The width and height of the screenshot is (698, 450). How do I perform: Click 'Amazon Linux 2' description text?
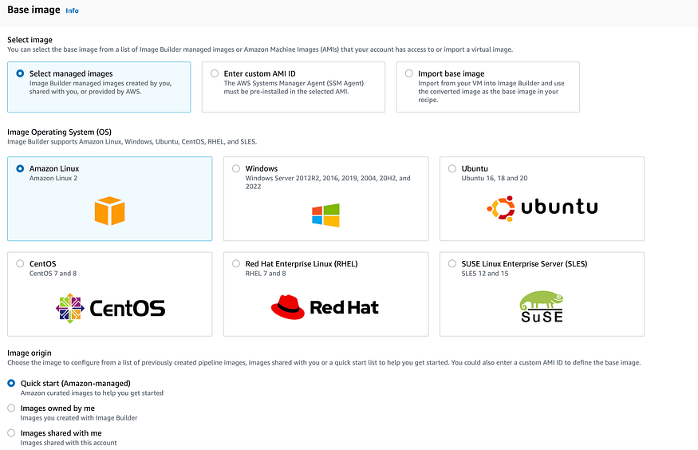coord(53,178)
